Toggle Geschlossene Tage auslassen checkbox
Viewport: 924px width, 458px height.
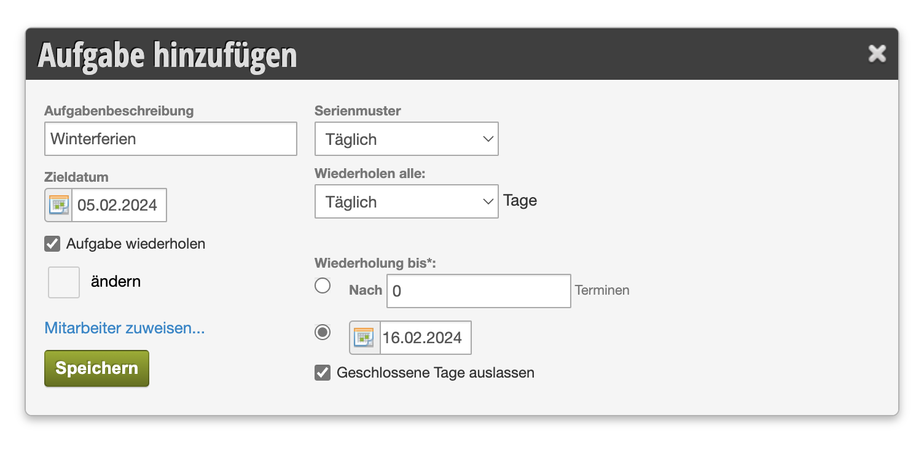(323, 373)
